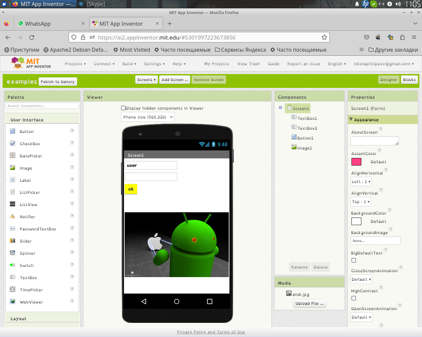Open the English language dropdown

pos(337,64)
